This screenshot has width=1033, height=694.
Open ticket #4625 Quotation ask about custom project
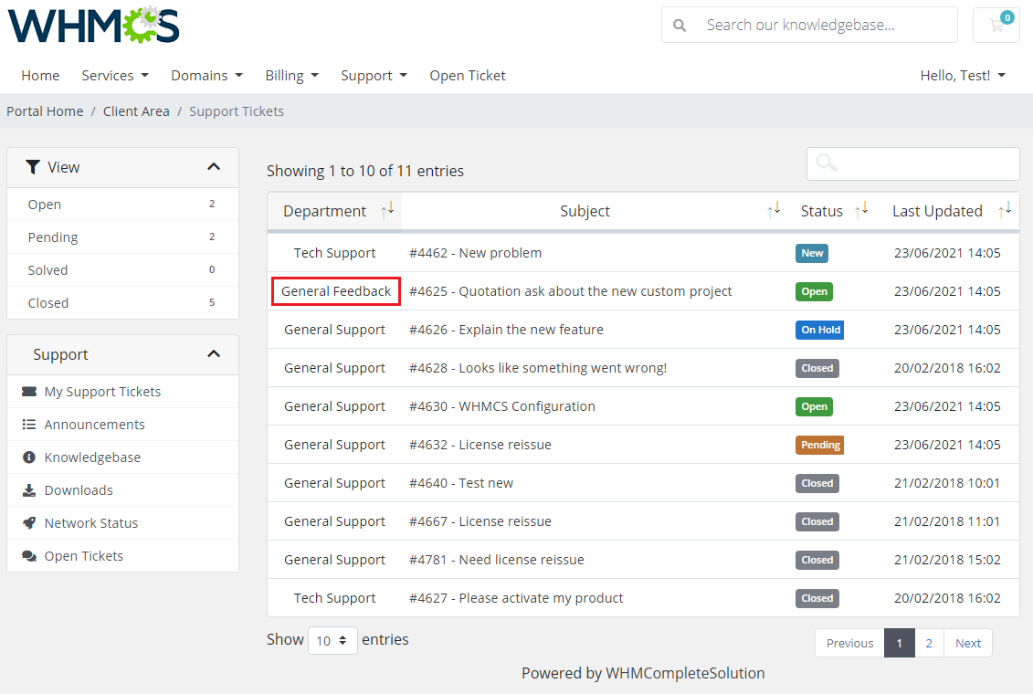571,291
